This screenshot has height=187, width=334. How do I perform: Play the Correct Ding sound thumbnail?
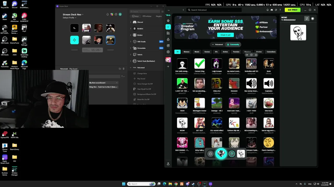tap(200, 64)
